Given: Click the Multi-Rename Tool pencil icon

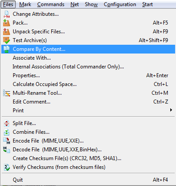Looking at the screenshot, I should [7, 93].
